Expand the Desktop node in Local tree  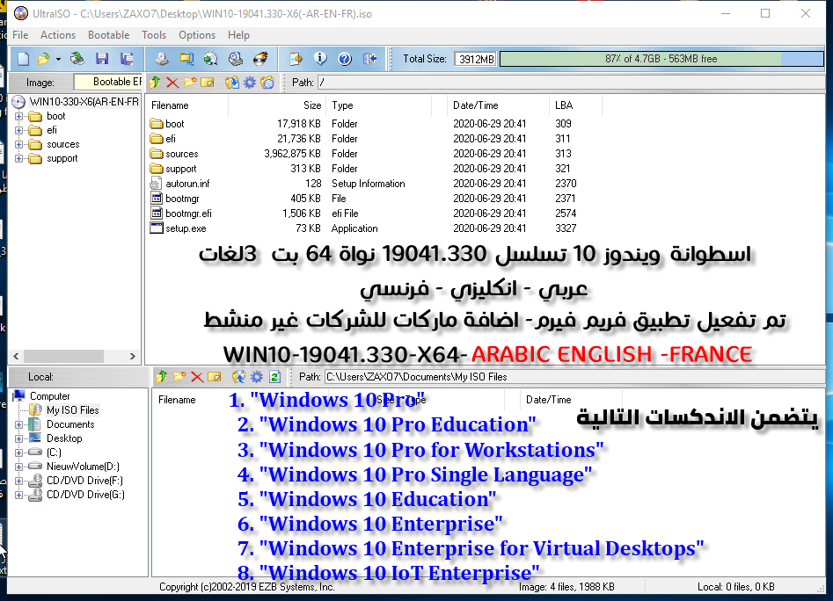pos(19,438)
